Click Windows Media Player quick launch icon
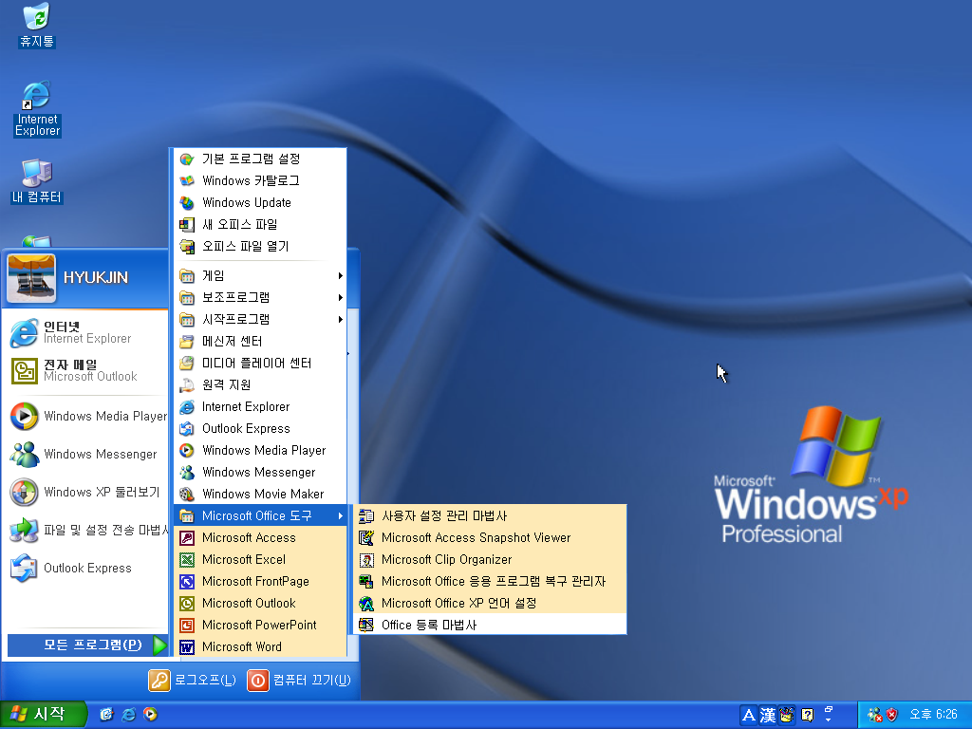Viewport: 972px width, 729px height. click(150, 715)
